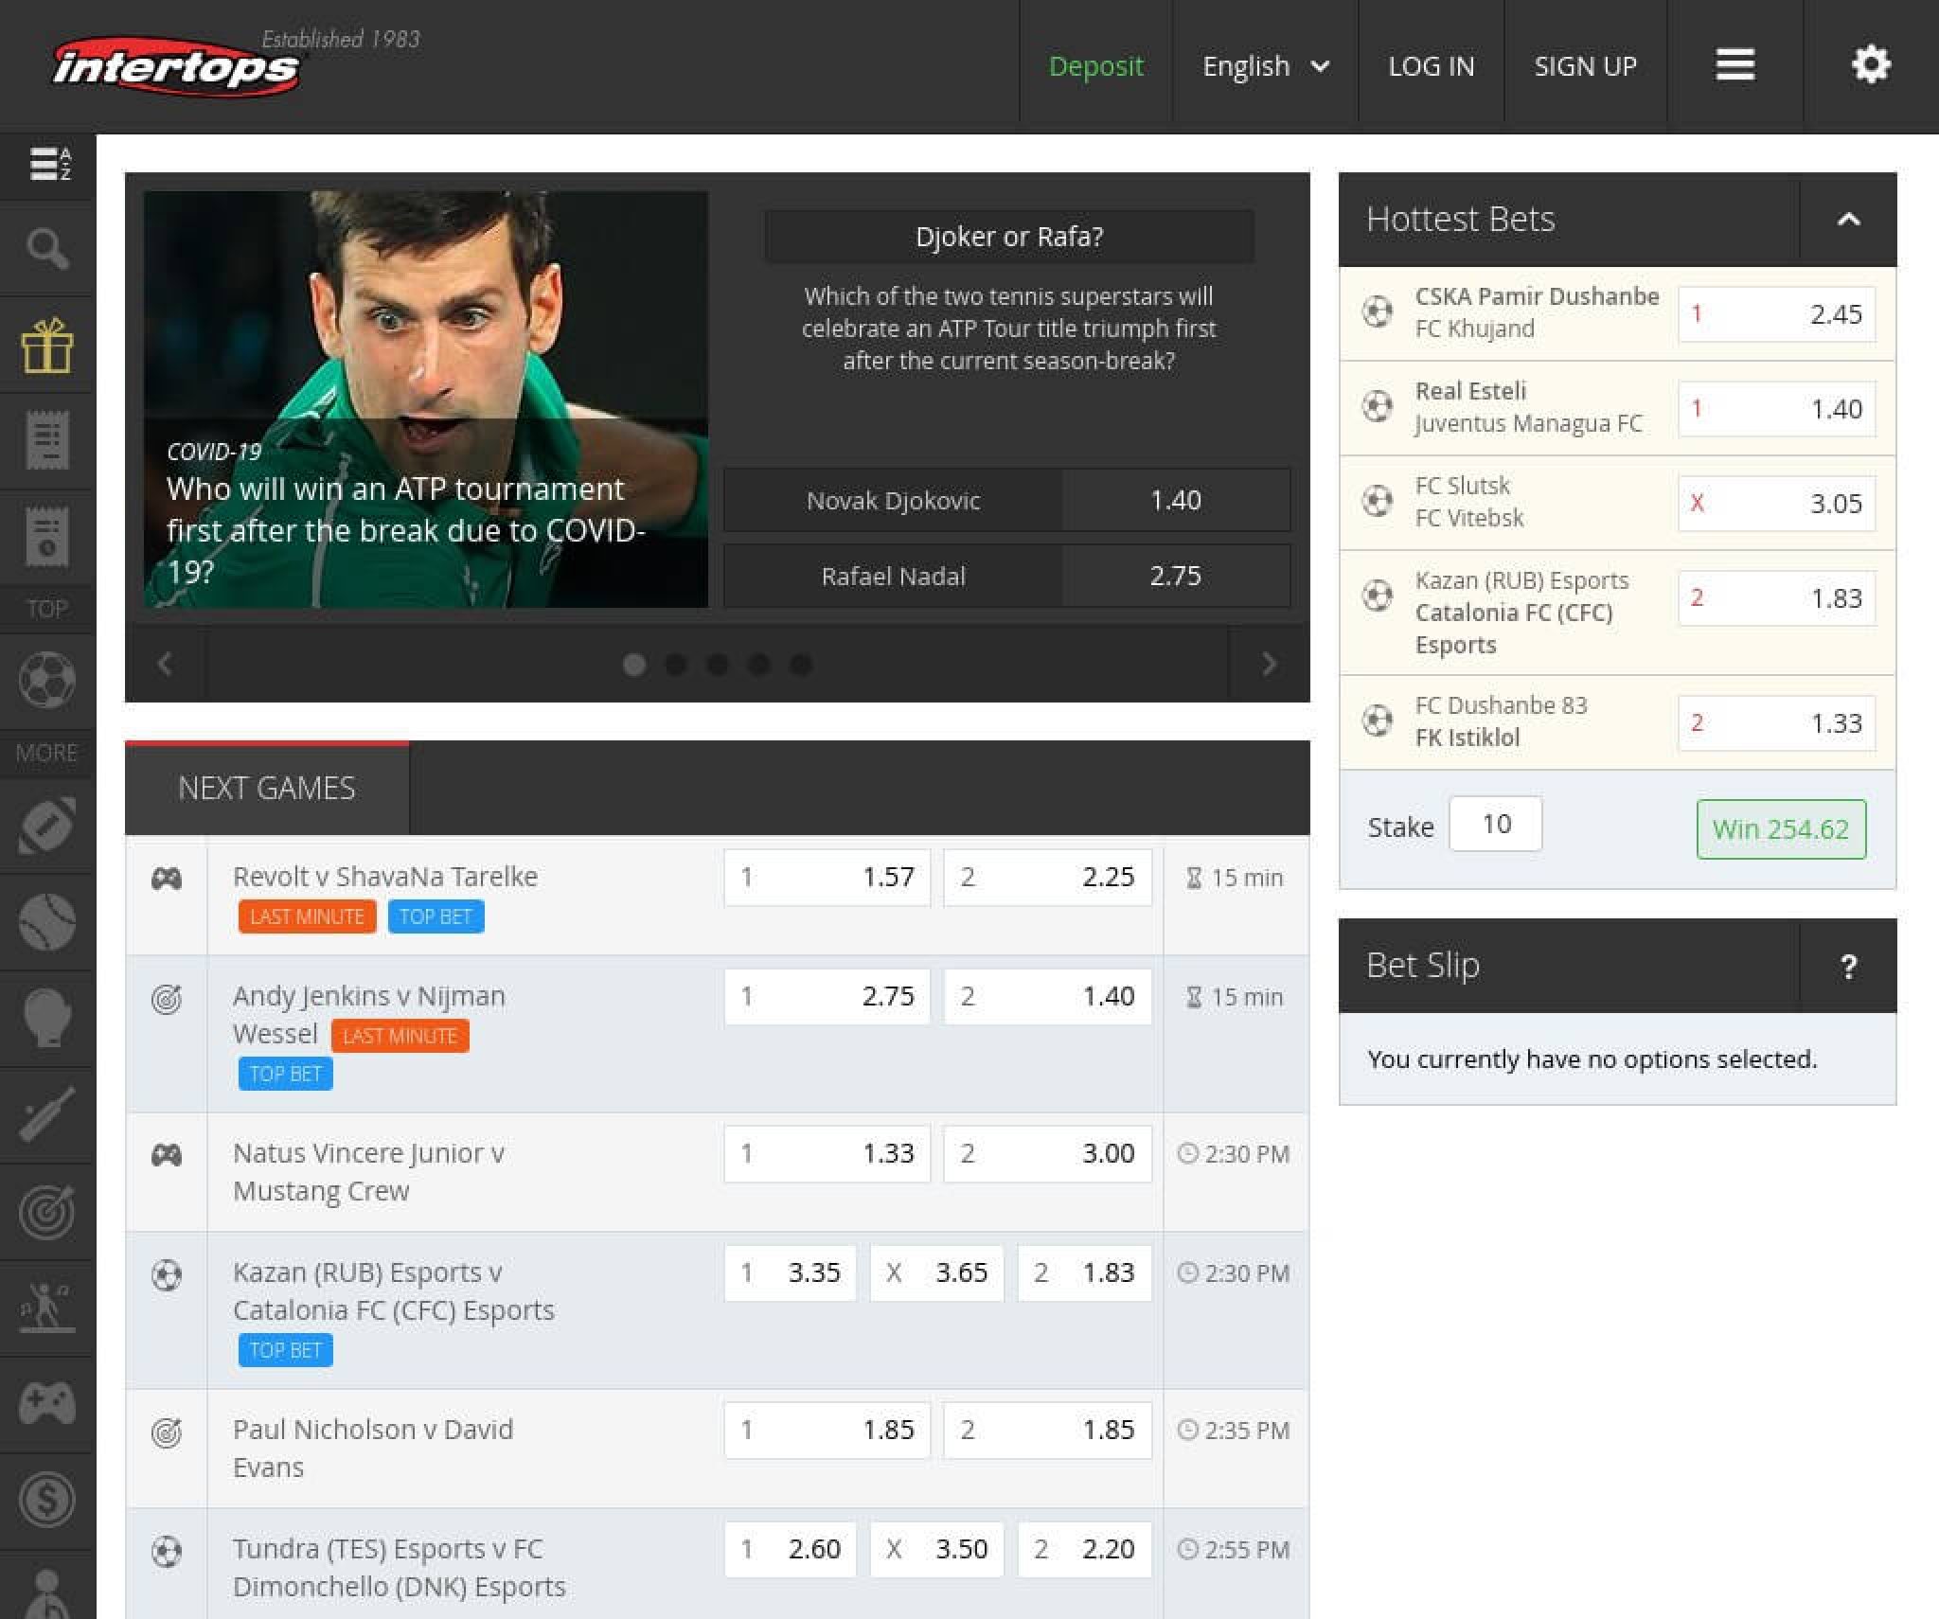
Task: Select the American football sidebar icon
Action: point(47,826)
